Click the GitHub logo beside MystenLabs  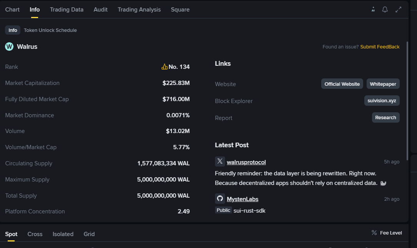tap(220, 199)
